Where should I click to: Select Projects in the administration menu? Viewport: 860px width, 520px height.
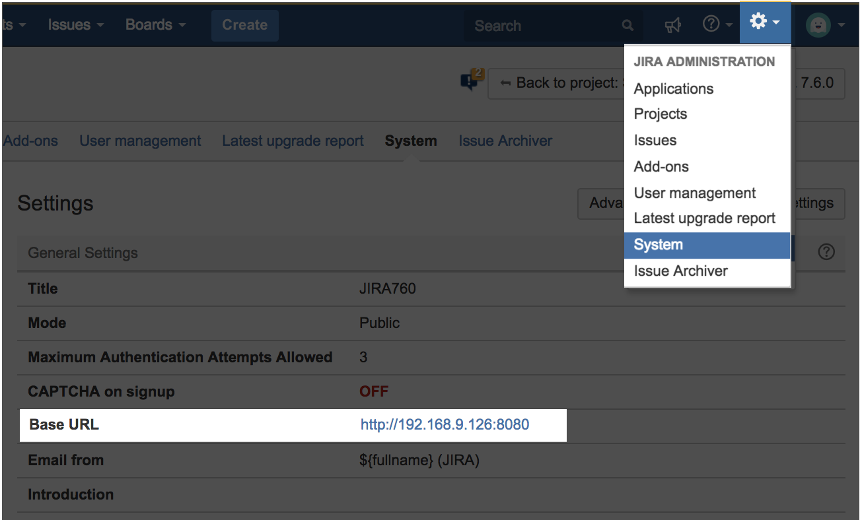[660, 114]
